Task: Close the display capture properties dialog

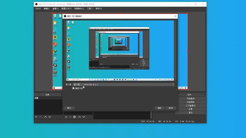Action: [x=175, y=16]
